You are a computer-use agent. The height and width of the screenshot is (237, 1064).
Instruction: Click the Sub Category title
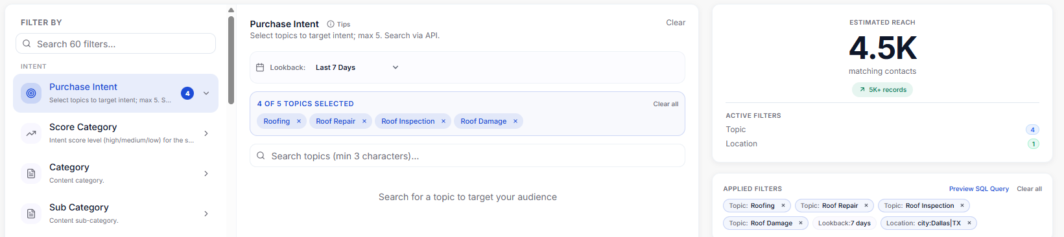coord(79,207)
